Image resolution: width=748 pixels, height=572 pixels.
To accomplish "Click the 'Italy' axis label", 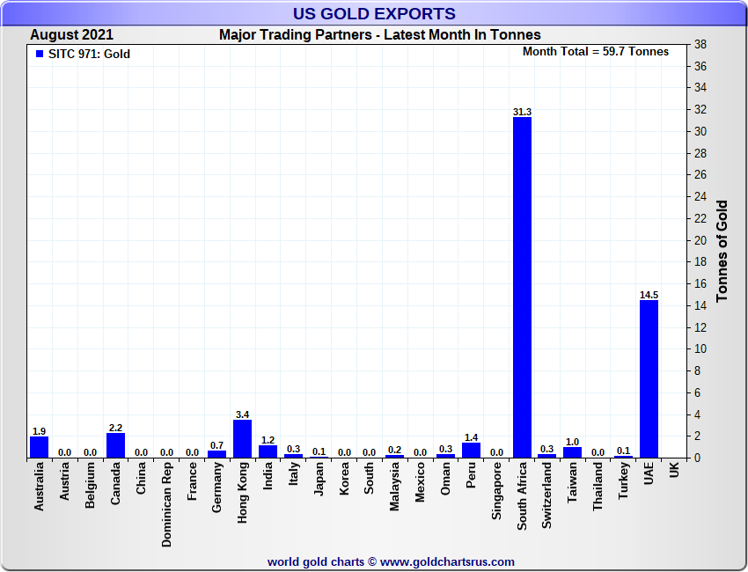I will [293, 473].
